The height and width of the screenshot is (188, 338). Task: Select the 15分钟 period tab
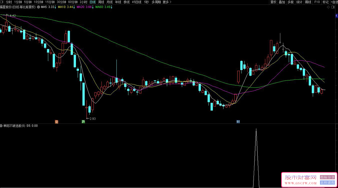[x=50, y=2]
